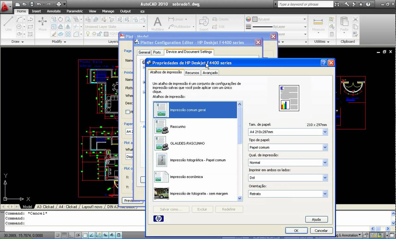Toggle Dynamic Input in status bar
This screenshot has width=396, height=239.
click(x=105, y=235)
